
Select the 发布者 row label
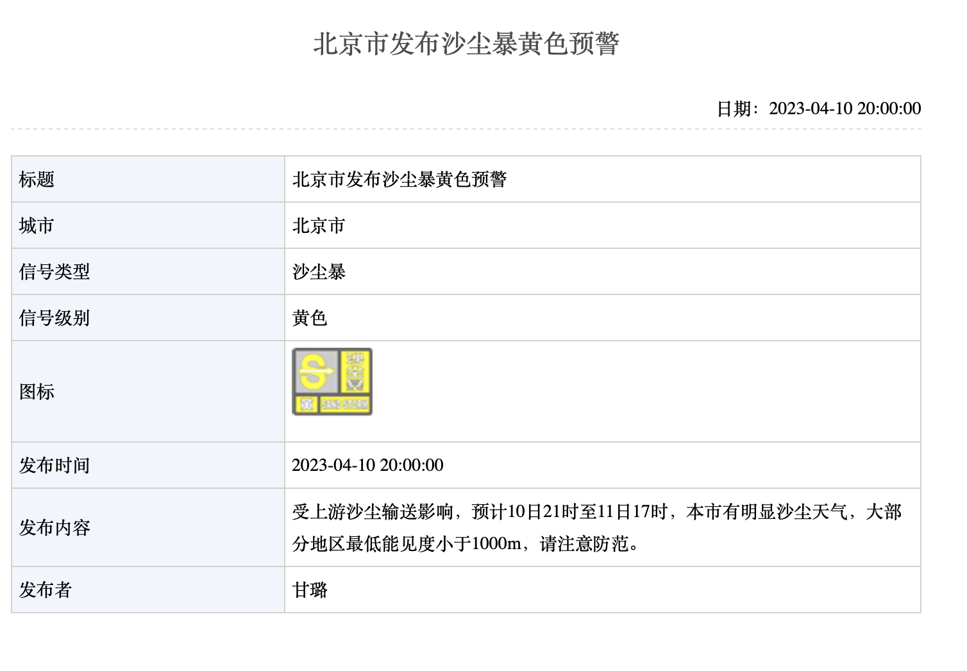point(46,590)
